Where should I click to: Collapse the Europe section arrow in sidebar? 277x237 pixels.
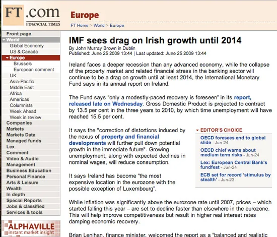tap(7, 57)
